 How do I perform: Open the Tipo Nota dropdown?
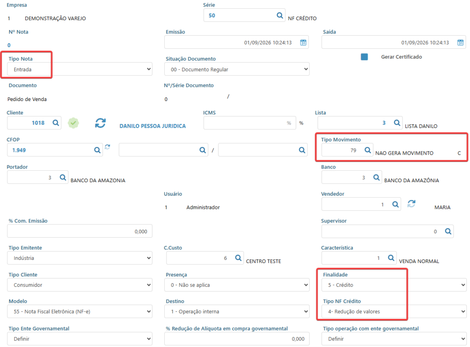tap(80, 69)
